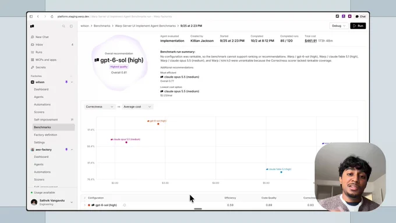Click the Highest quality badge
The width and height of the screenshot is (396, 223).
tap(119, 67)
